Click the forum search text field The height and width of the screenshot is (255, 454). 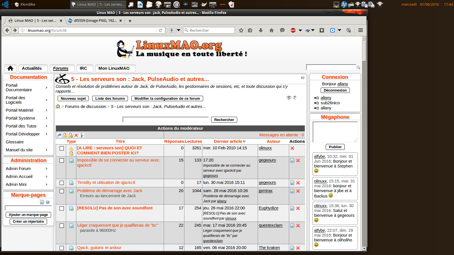pyautogui.click(x=166, y=120)
